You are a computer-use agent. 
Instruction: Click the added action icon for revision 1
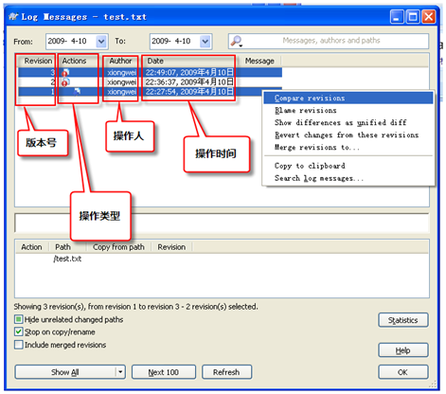[77, 92]
